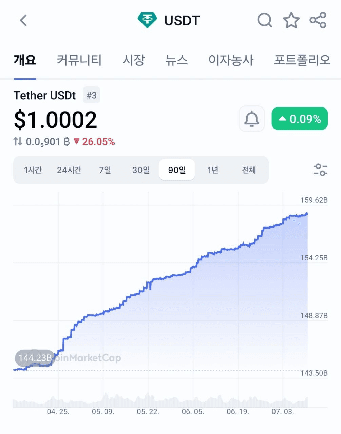
Task: Open the 뉴스 tab
Action: point(176,60)
